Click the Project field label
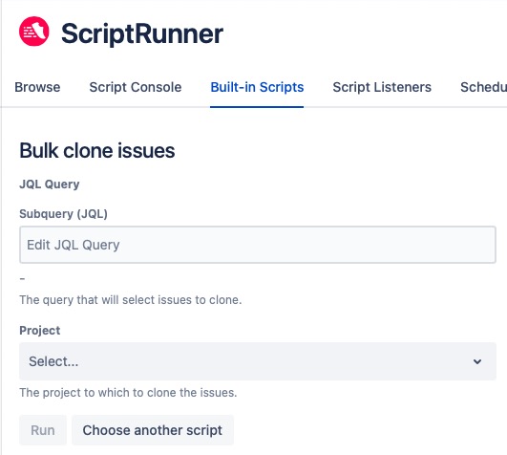Viewport: 507px width, 455px height. [x=40, y=331]
